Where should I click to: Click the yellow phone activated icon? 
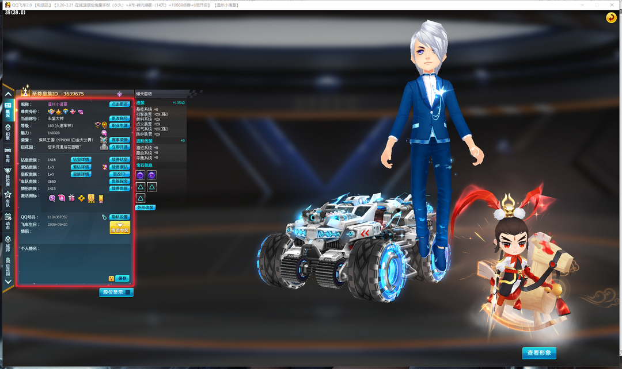pyautogui.click(x=101, y=199)
